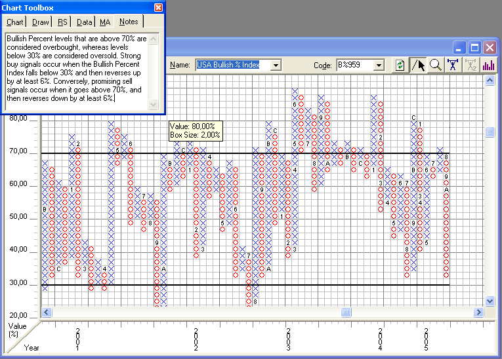
Task: Activate the magnifying glass zoom tool
Action: pyautogui.click(x=435, y=65)
